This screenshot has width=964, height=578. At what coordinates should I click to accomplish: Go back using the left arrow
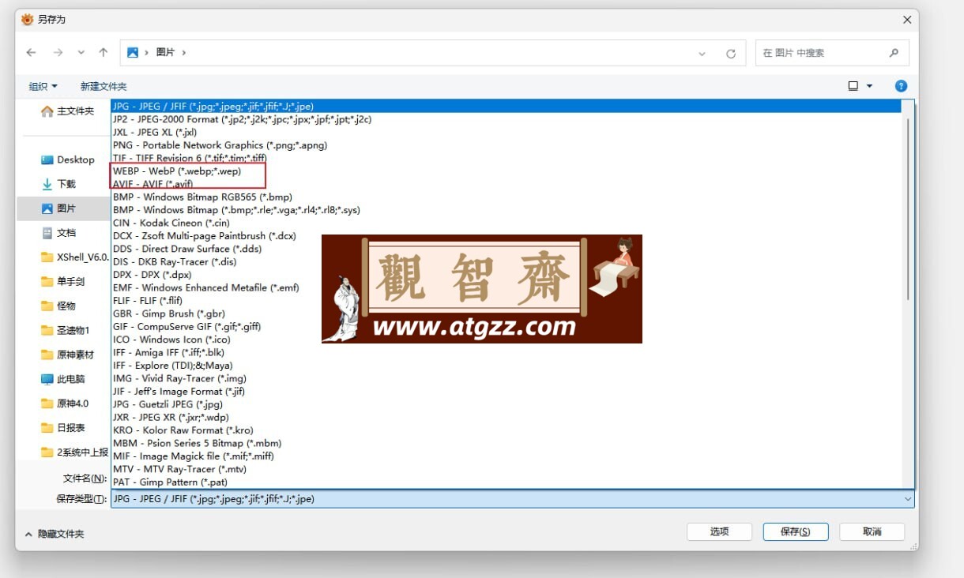pyautogui.click(x=31, y=53)
